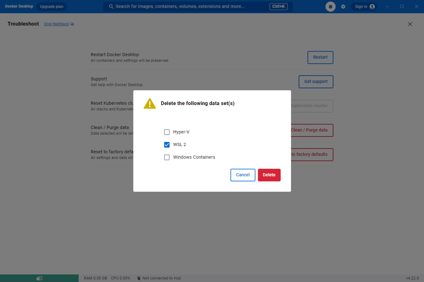Focus the search images and containers field

coord(198,7)
